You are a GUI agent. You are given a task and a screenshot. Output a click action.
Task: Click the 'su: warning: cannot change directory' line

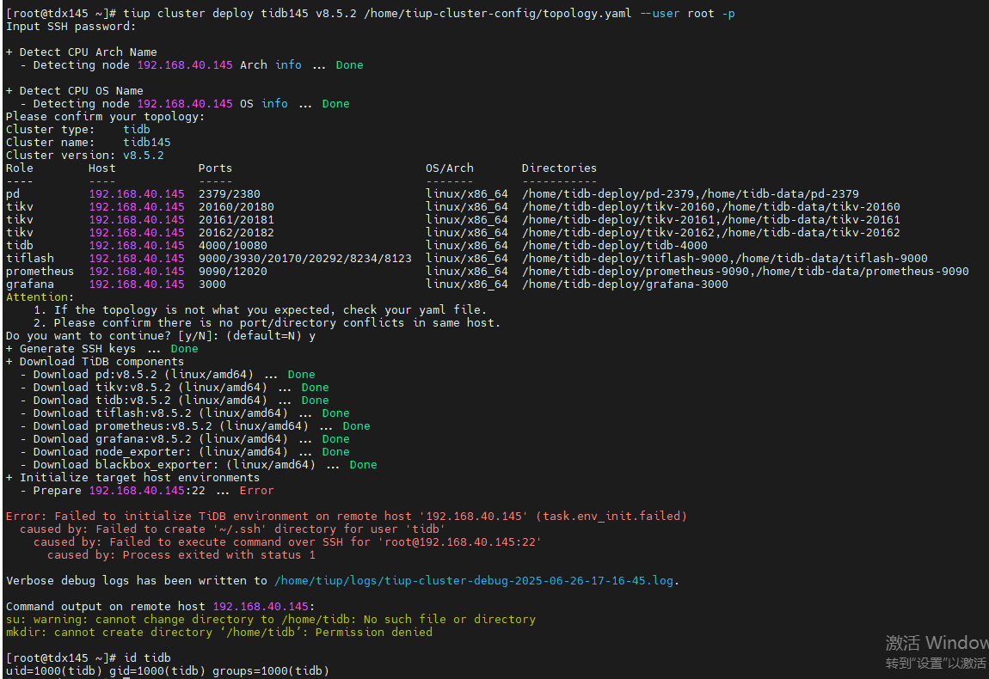point(271,620)
